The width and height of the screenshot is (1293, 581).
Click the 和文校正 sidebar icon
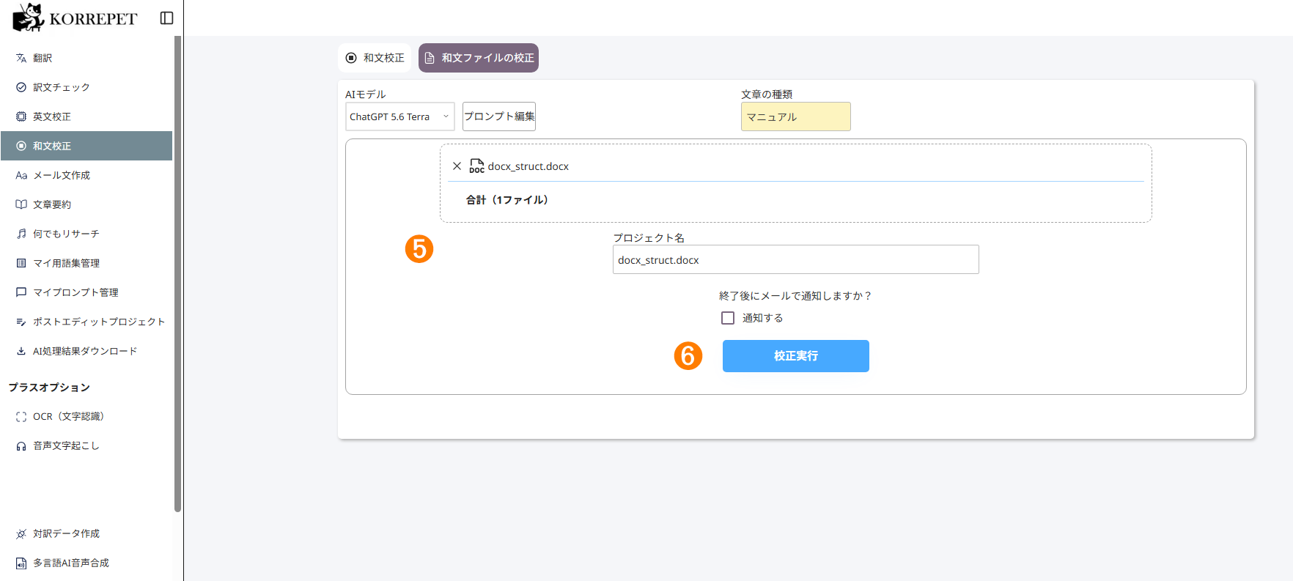pyautogui.click(x=21, y=146)
